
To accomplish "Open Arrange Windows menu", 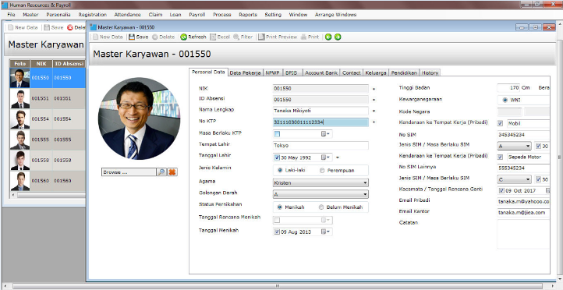I will pyautogui.click(x=336, y=15).
